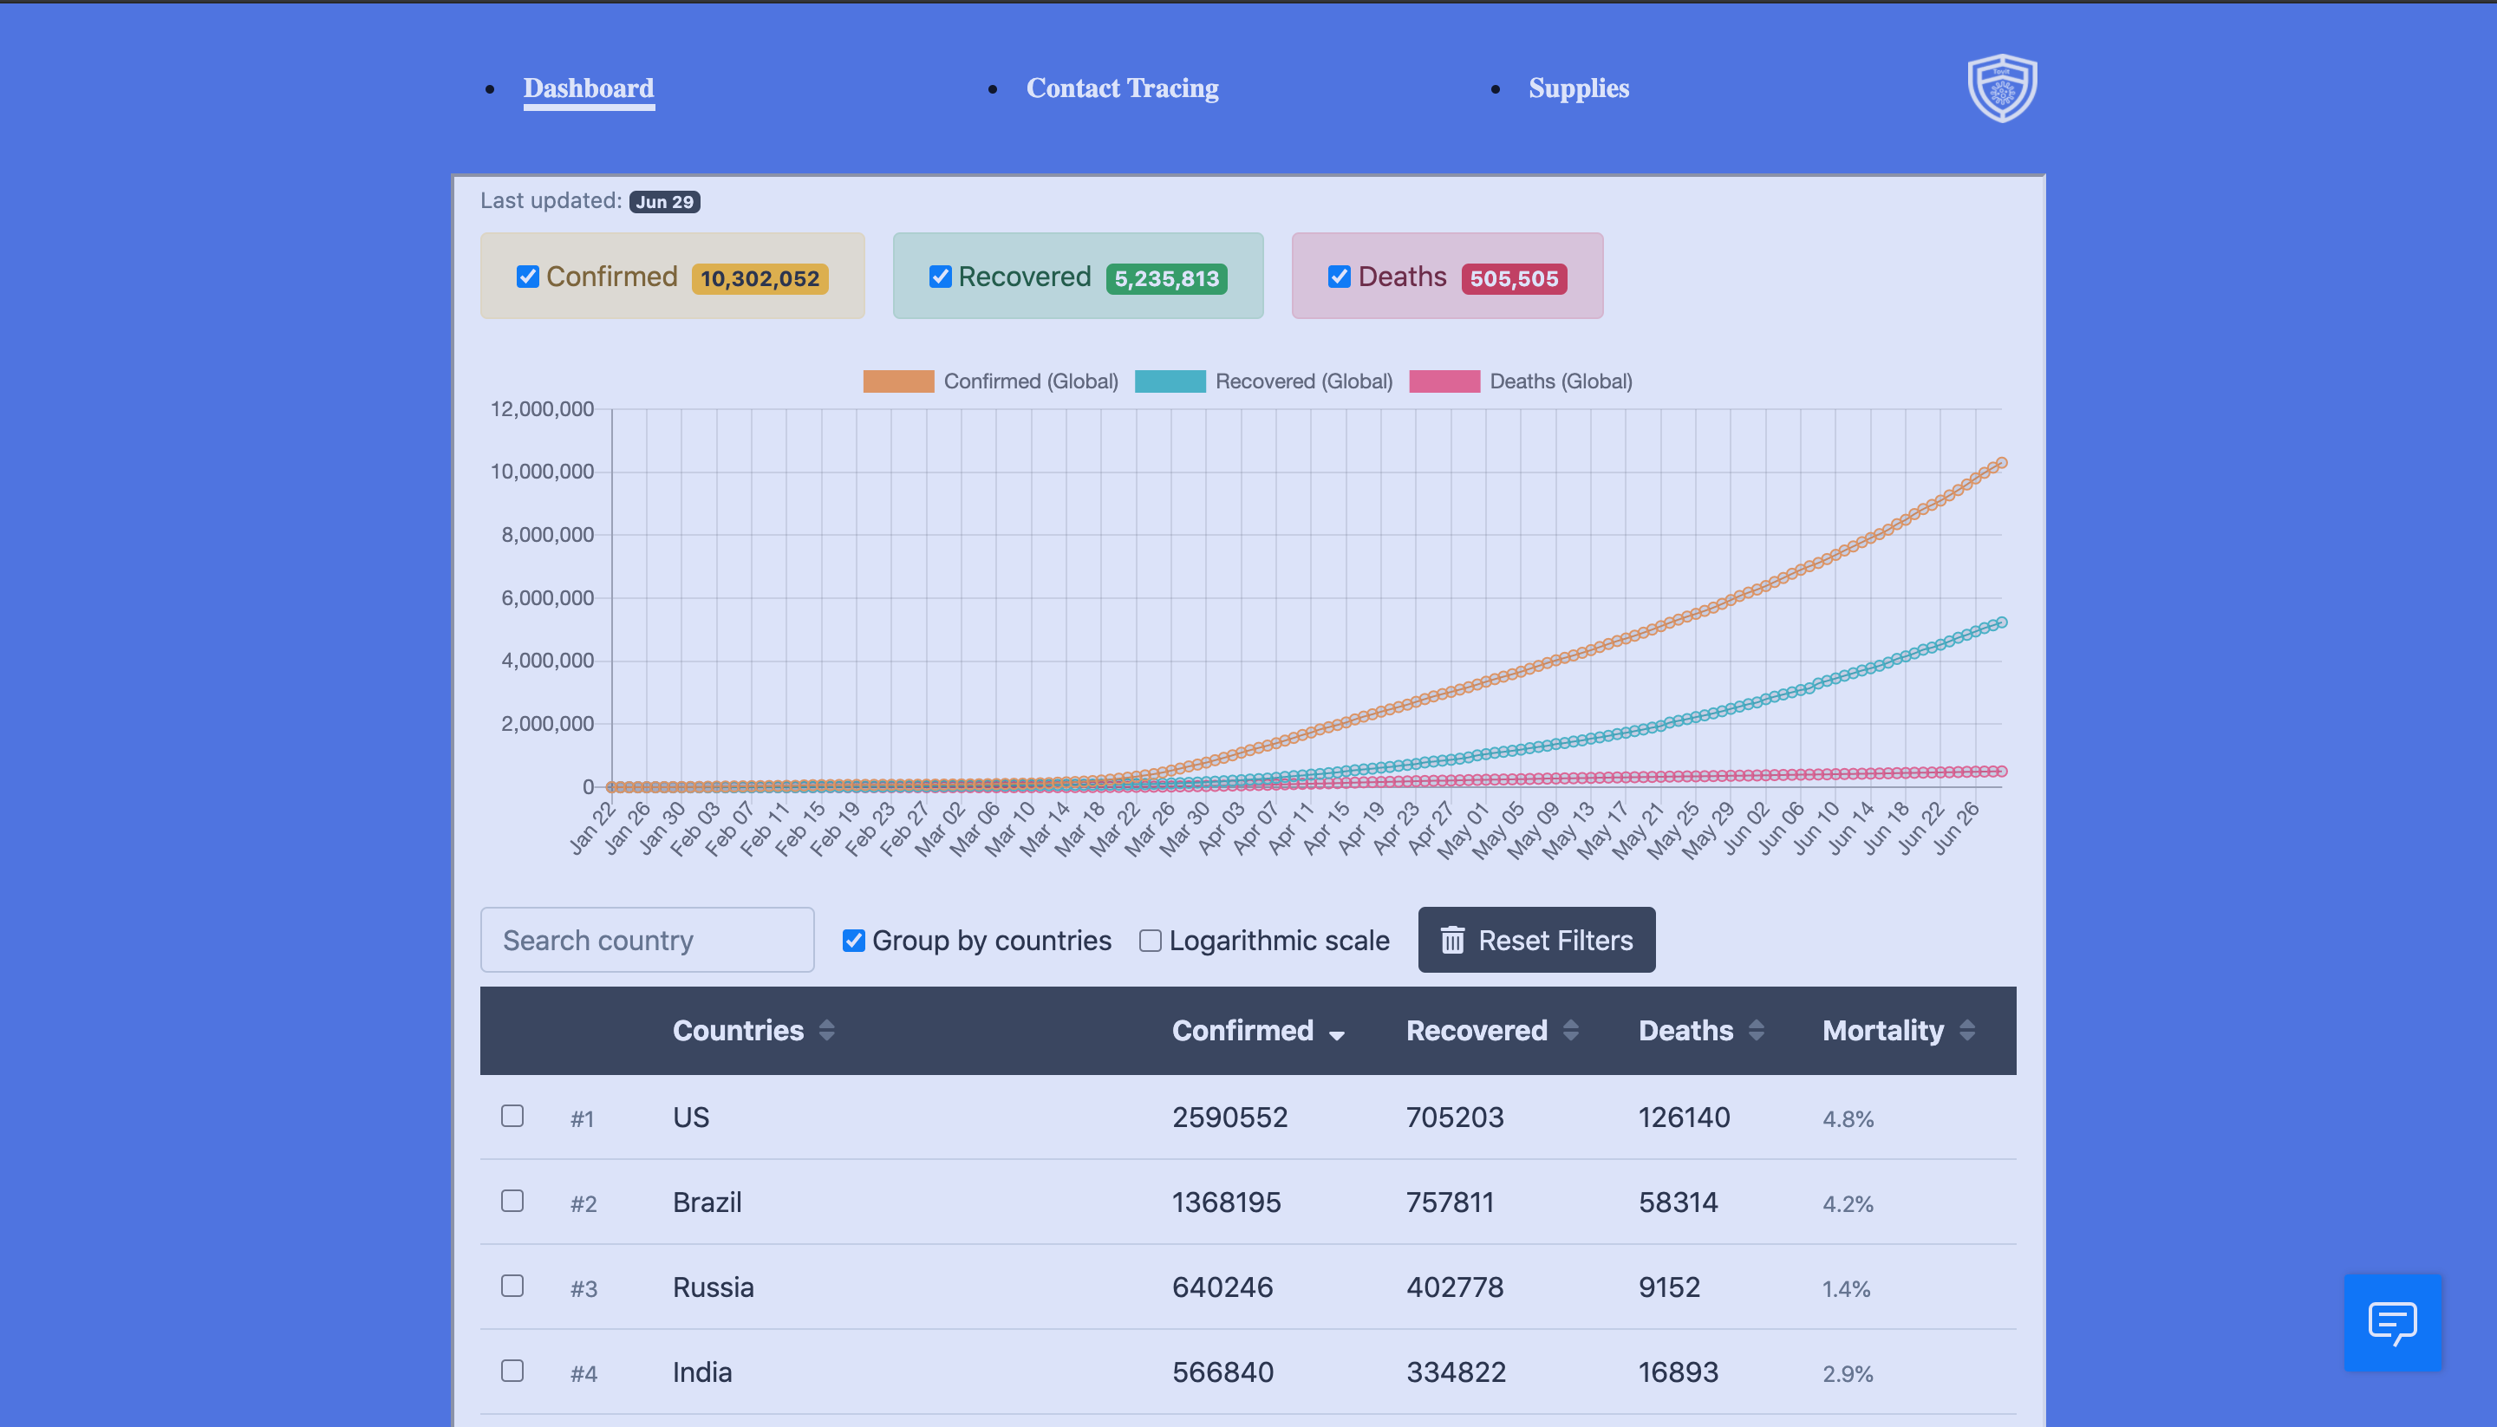This screenshot has width=2497, height=1427.
Task: Click trash icon in Reset Filters
Action: coord(1452,941)
